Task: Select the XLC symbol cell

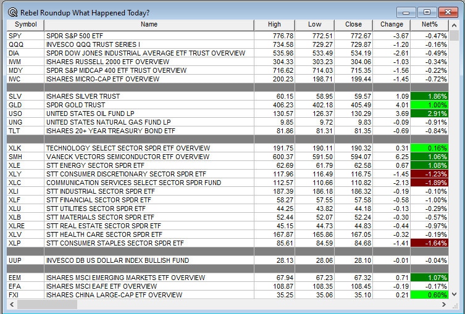Action: tap(25, 183)
